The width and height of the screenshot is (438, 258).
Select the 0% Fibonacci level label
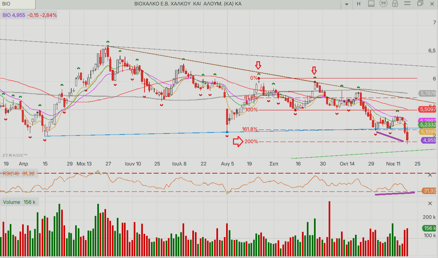click(253, 78)
